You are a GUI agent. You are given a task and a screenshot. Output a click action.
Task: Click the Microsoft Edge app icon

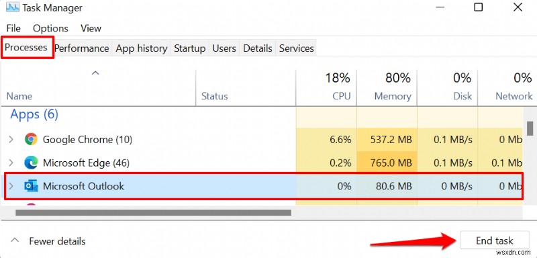31,163
